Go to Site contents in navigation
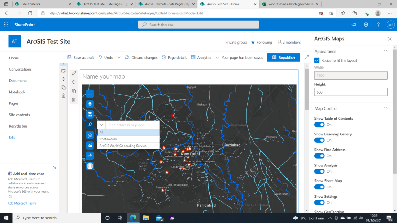Viewport: 397px width, 223px height. pyautogui.click(x=19, y=115)
